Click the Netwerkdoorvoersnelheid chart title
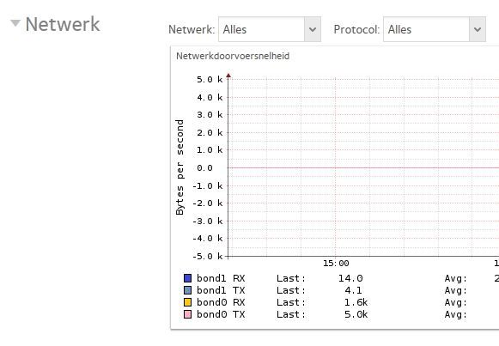The image size is (499, 346). pyautogui.click(x=233, y=56)
